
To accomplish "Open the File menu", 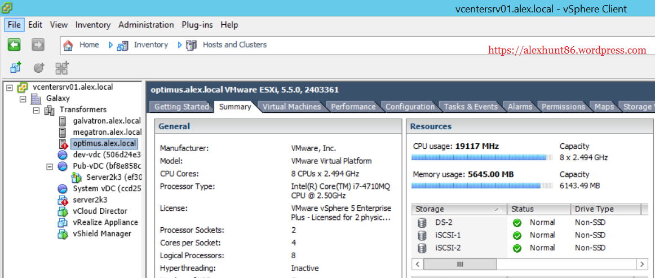I will tap(14, 25).
